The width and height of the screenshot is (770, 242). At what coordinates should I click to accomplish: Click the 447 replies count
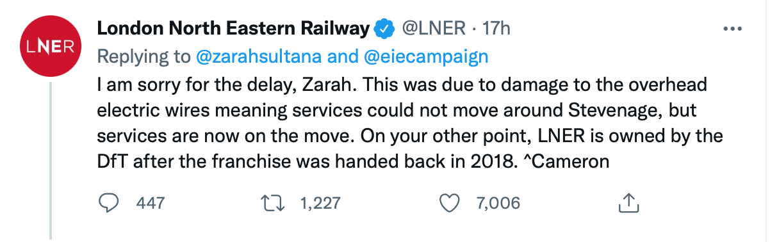pos(151,204)
